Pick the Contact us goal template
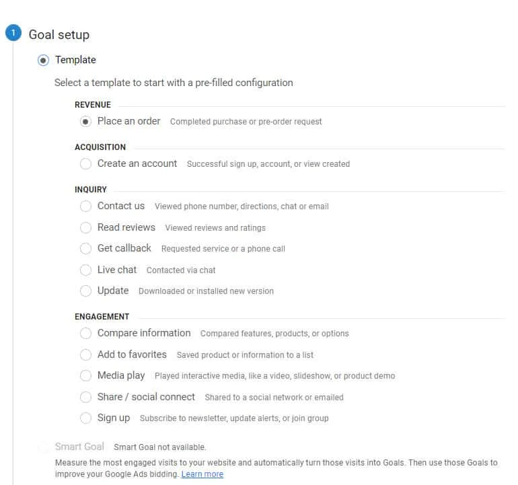Image resolution: width=518 pixels, height=485 pixels. [85, 207]
